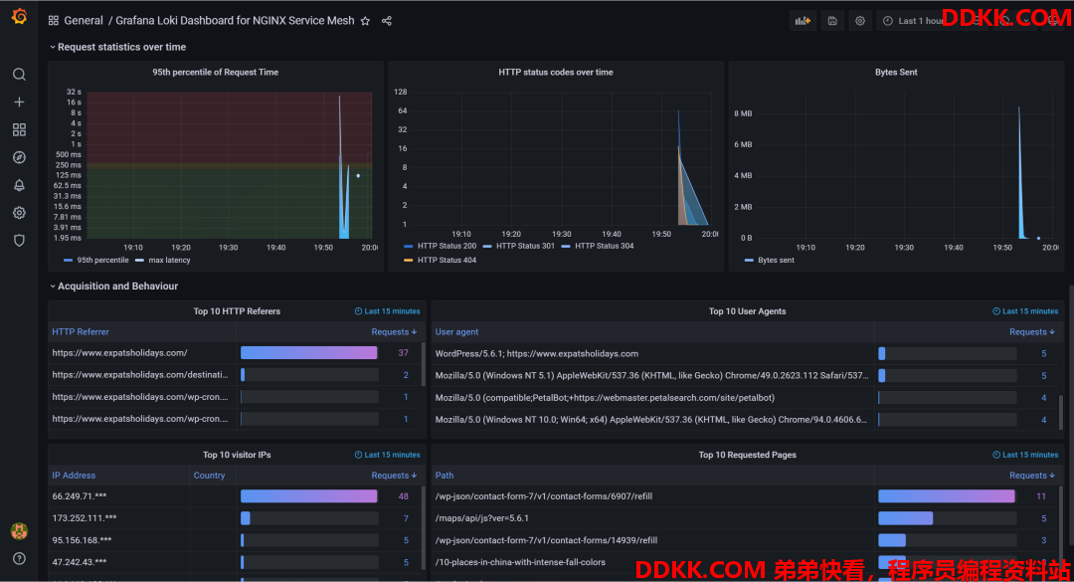
Task: Click Last 15 minutes label on HTTP Referers panel
Action: pyautogui.click(x=387, y=312)
